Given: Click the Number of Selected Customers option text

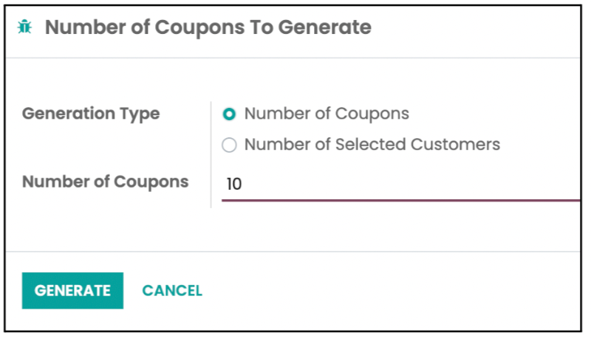Looking at the screenshot, I should coord(372,145).
